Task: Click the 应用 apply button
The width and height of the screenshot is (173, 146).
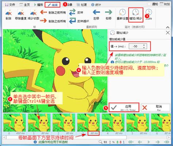Action: (x=124, y=107)
